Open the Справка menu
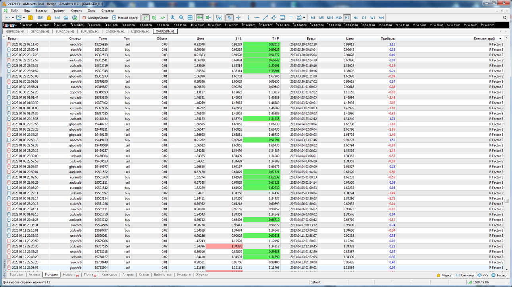Image resolution: width=512 pixels, height=287 pixels. coord(108,11)
